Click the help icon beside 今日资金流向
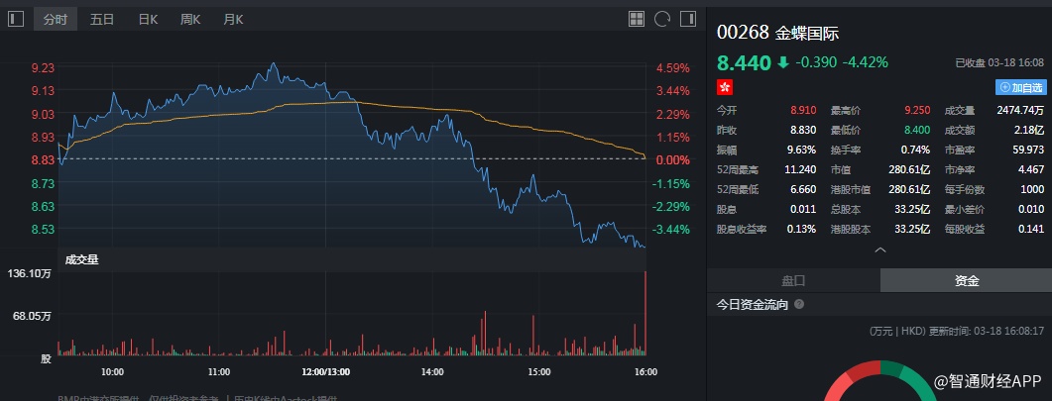 [799, 305]
